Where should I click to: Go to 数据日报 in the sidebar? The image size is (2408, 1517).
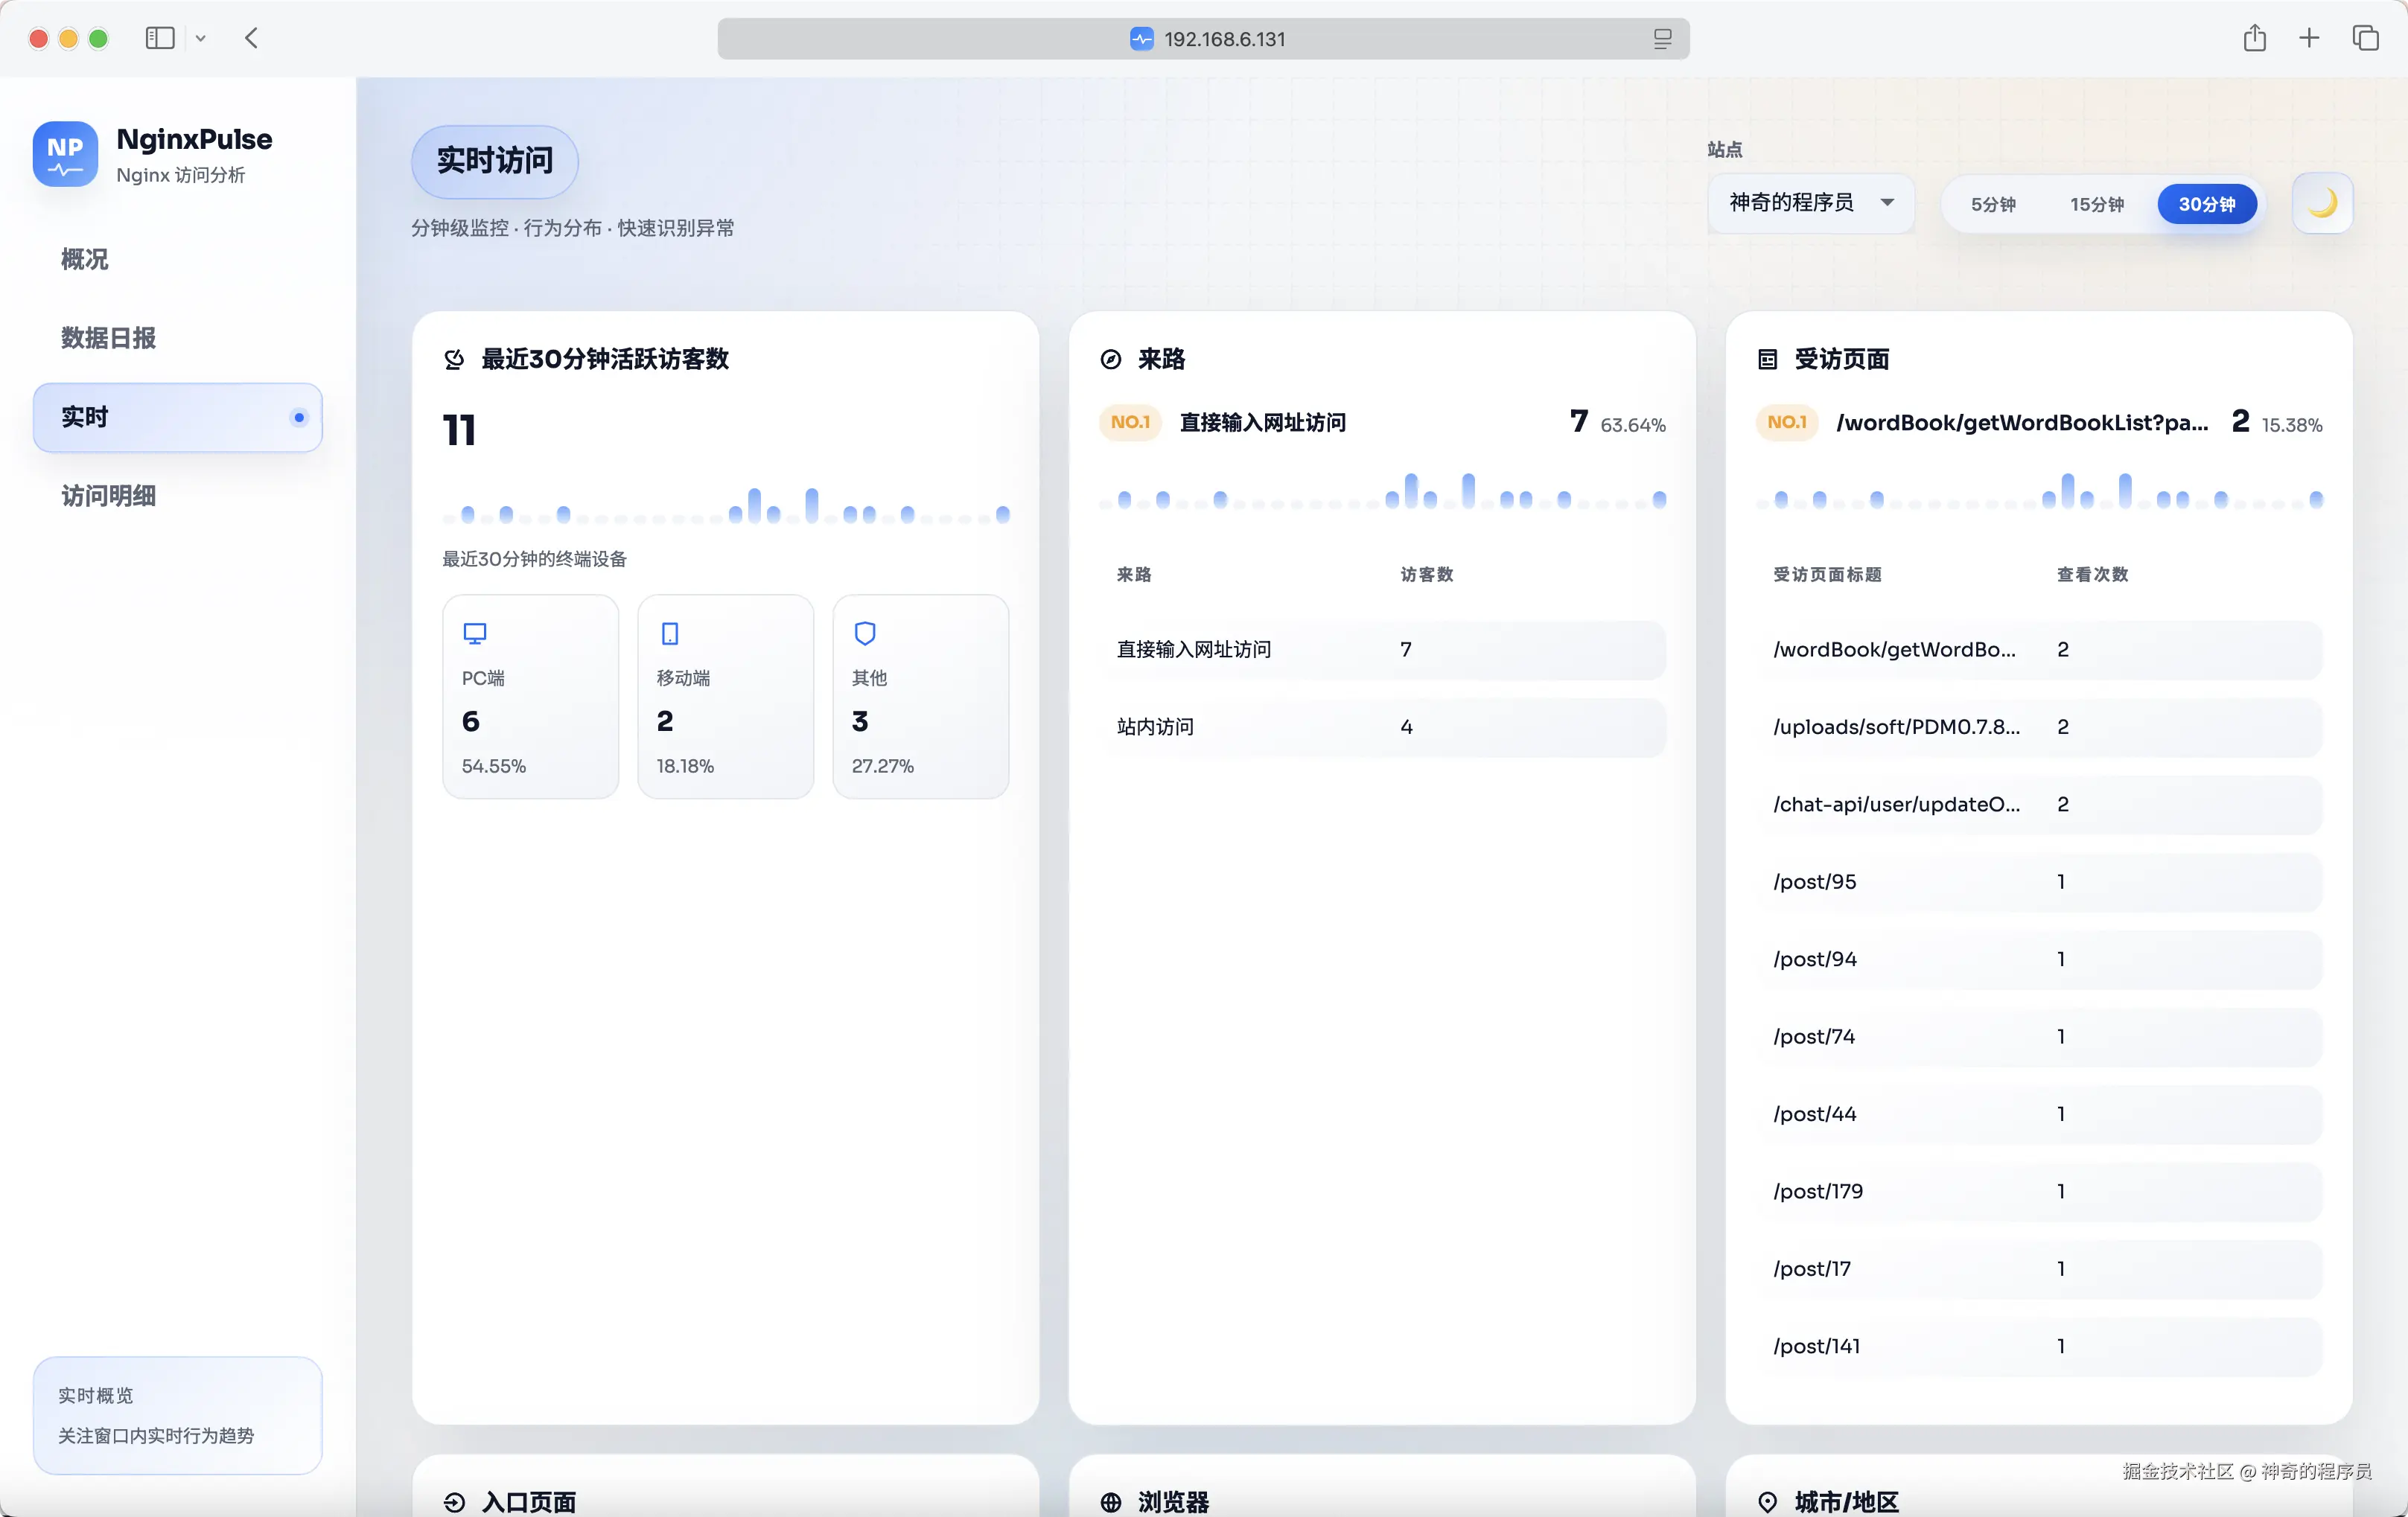(x=108, y=338)
